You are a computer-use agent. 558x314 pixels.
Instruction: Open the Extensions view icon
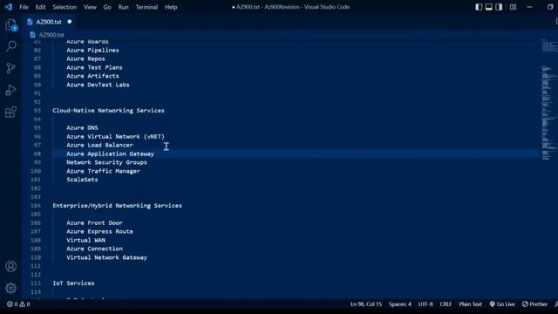[11, 113]
